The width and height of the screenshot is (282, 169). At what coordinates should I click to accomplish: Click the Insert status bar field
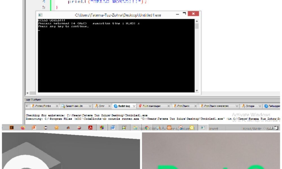click(213, 129)
